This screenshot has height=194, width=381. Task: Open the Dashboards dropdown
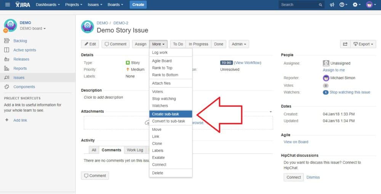[x=48, y=5]
